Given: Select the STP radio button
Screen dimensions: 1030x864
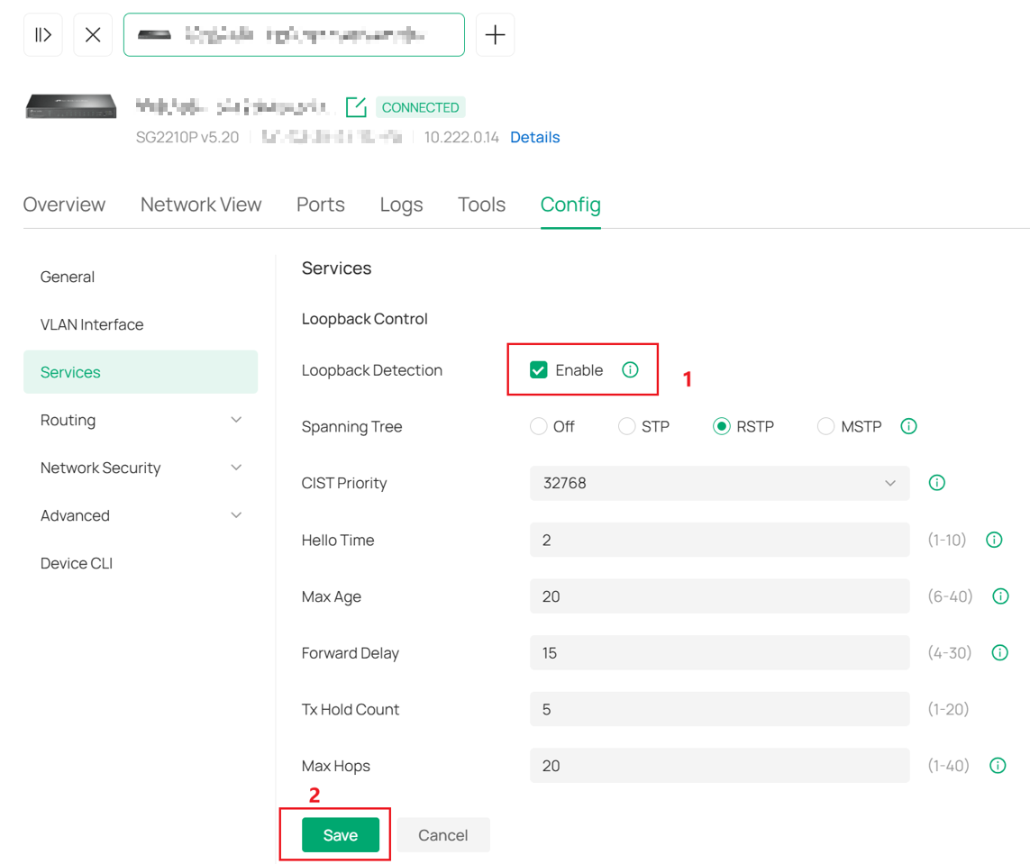Looking at the screenshot, I should click(x=627, y=425).
